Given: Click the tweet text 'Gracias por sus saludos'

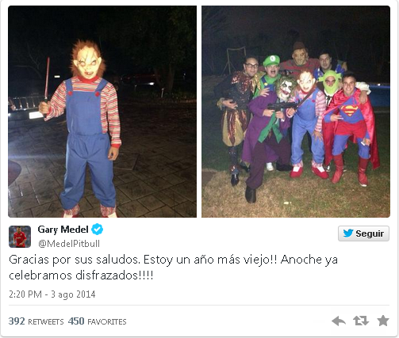Looking at the screenshot, I should [74, 260].
